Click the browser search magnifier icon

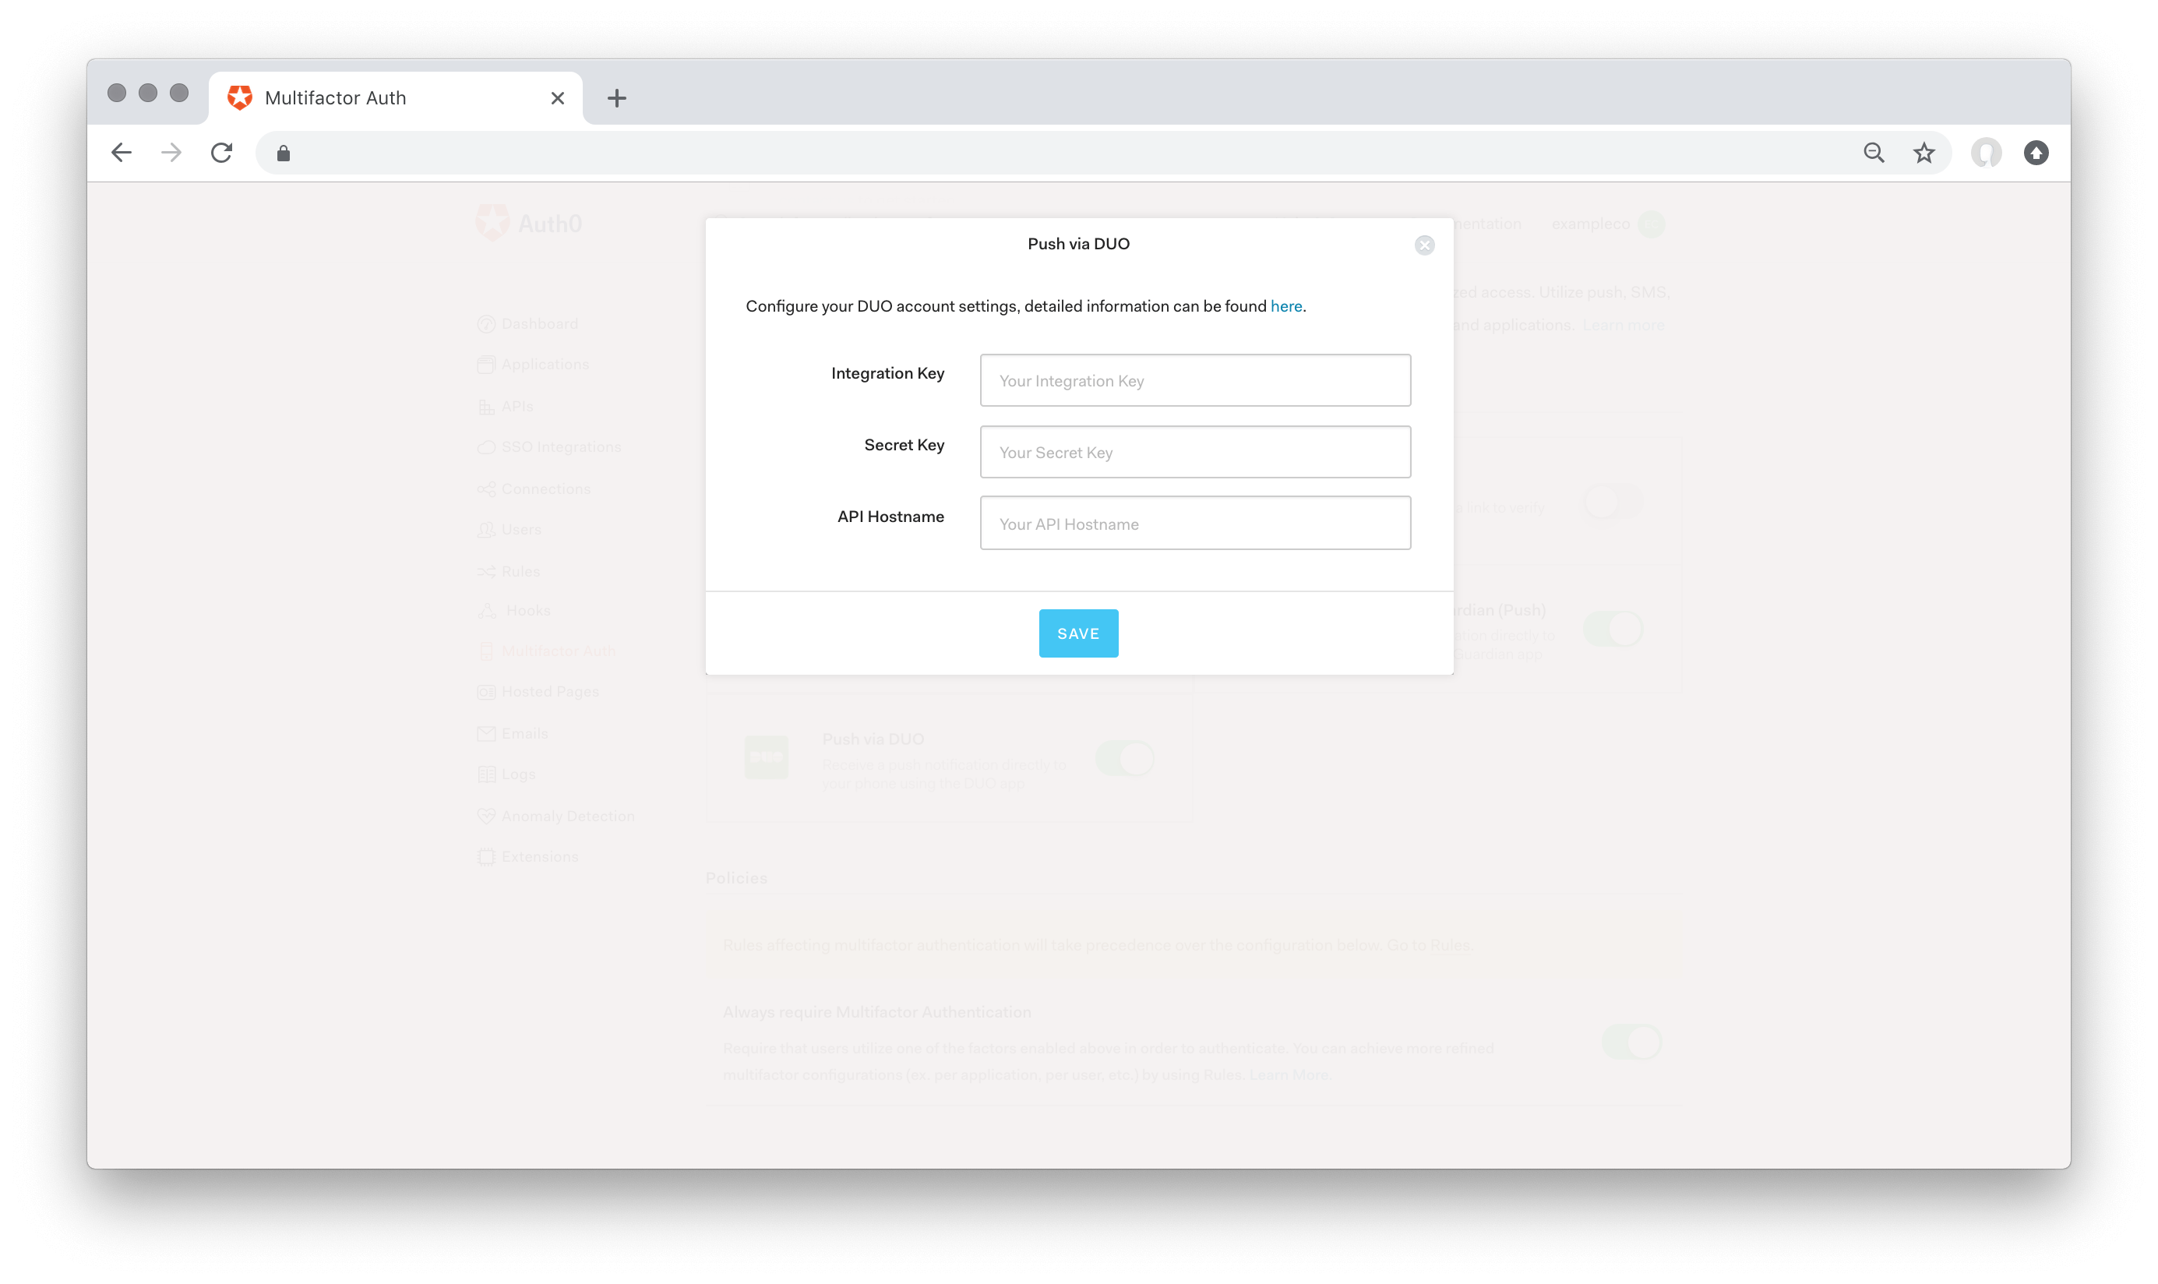(x=1872, y=151)
